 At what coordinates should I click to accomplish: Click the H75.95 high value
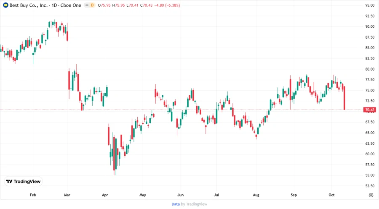click(118, 5)
